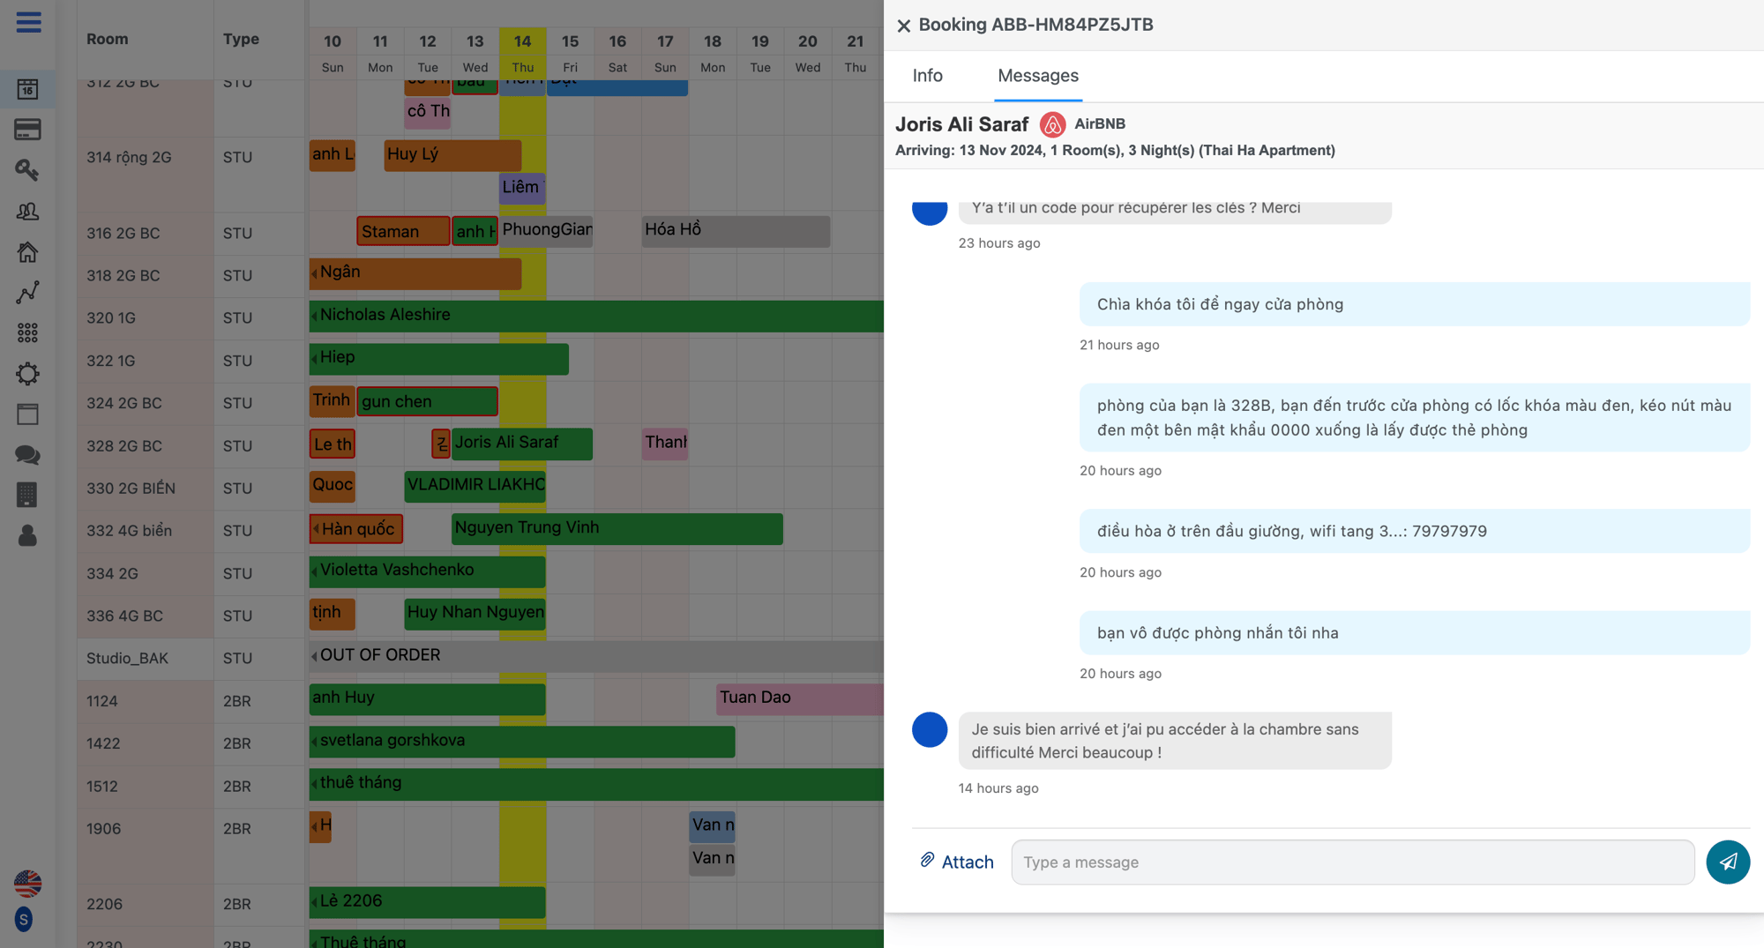
Task: Open the Ngân booking bar
Action: coord(415,273)
